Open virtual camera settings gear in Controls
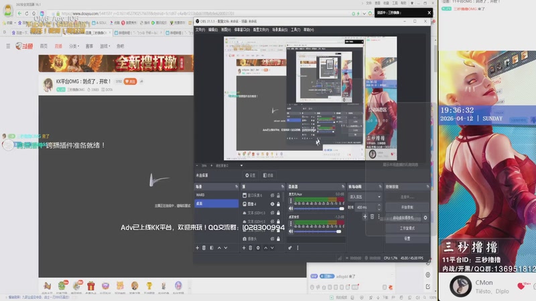 click(425, 218)
